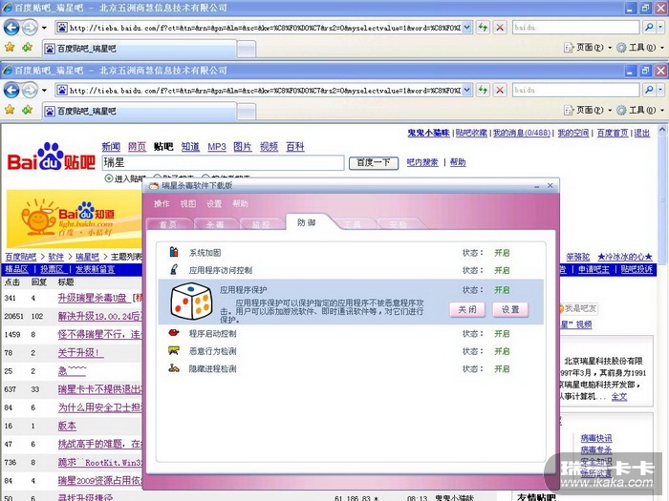Stop loading in the rear IE window
The height and width of the screenshot is (501, 669).
(500, 28)
